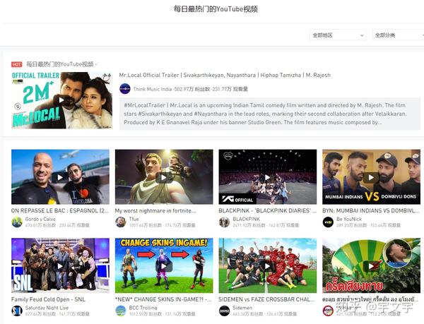Click the HOT section 每日最热门的YouTube视频 label

click(x=60, y=64)
